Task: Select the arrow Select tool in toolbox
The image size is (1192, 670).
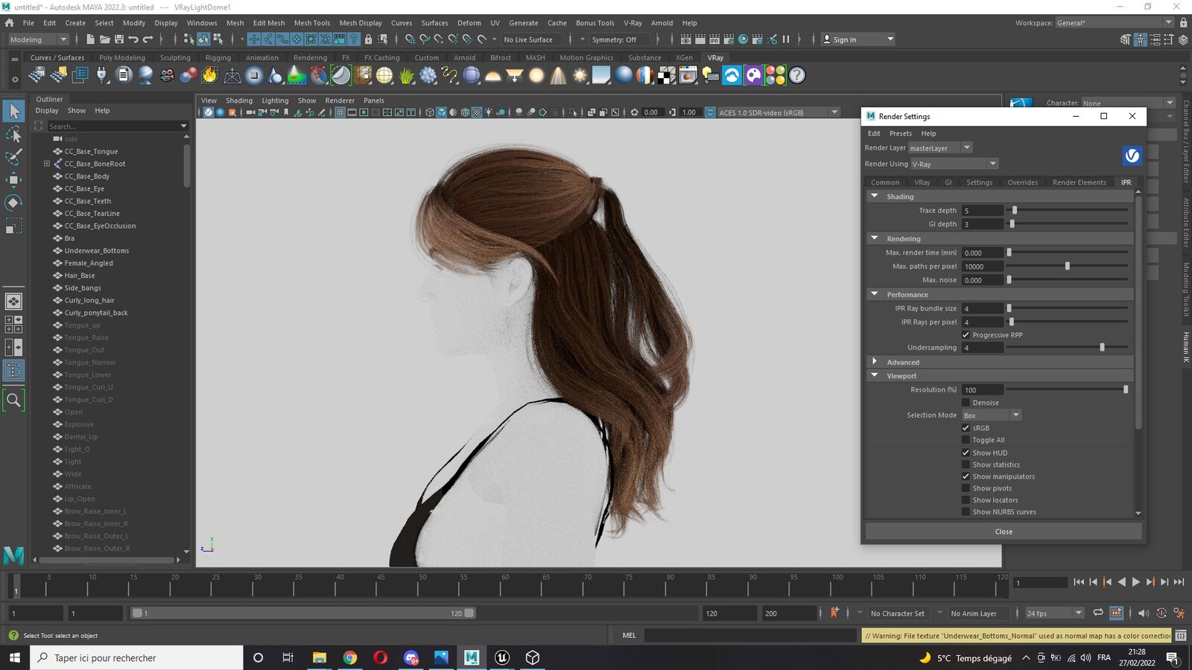Action: [x=13, y=112]
